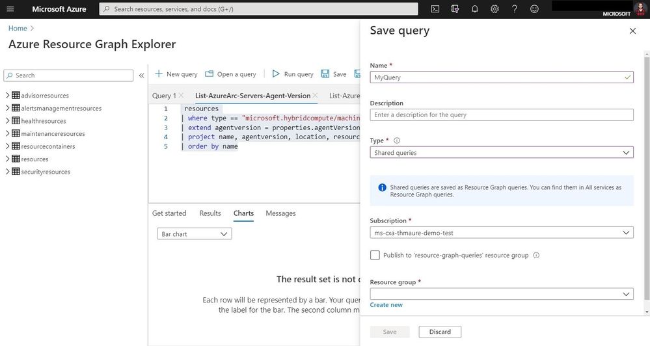Close the List-AzureArc-Servers-Agent-Version tab
Screen dimensions: 650x346
315,96
